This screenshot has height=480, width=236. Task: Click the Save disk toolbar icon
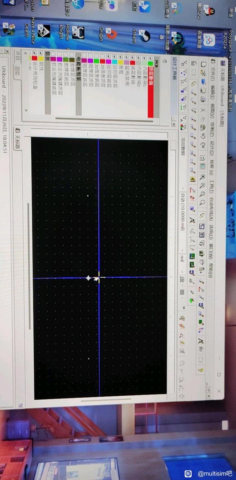coord(203,81)
